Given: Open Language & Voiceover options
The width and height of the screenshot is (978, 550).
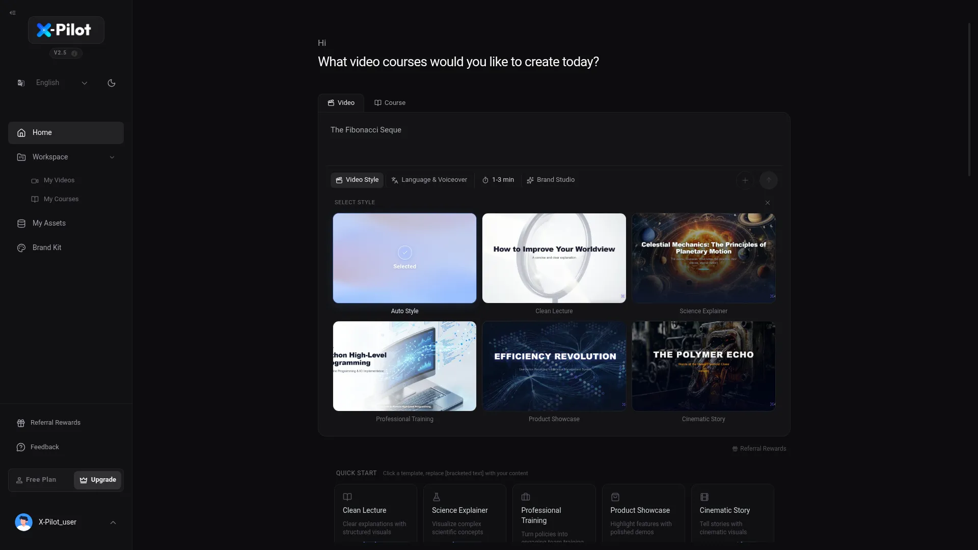Looking at the screenshot, I should coord(429,180).
